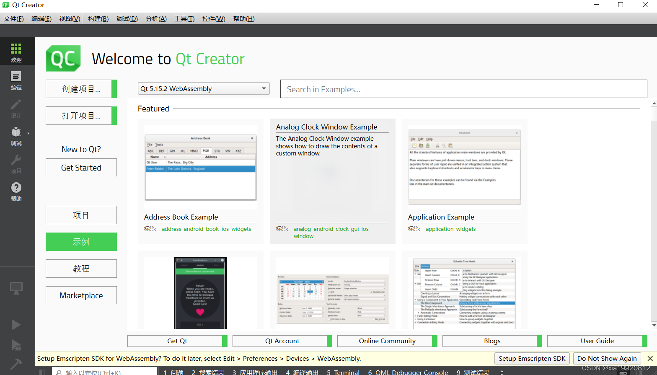The image size is (657, 375).
Task: Switch to 调试 Debug mode
Action: click(x=16, y=136)
